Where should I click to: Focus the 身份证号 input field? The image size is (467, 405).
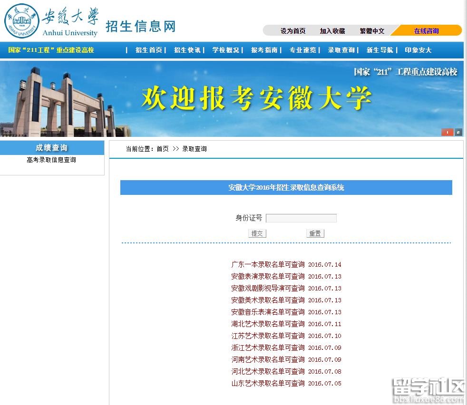(301, 218)
